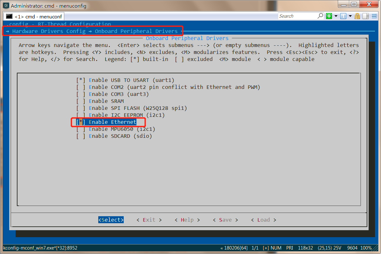Click the gold padlock icon
This screenshot has height=254, width=381.
(357, 16)
